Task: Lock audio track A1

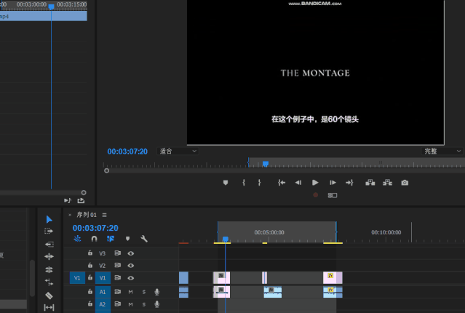Action: click(x=90, y=291)
